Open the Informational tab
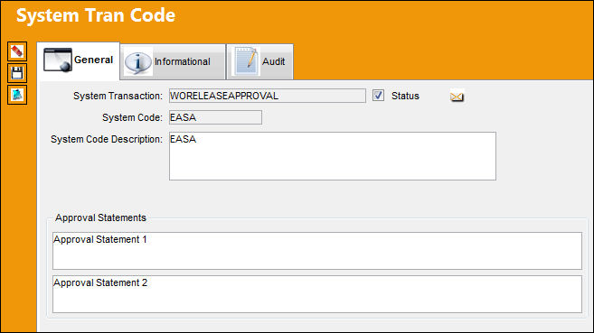This screenshot has width=594, height=333. tap(173, 62)
